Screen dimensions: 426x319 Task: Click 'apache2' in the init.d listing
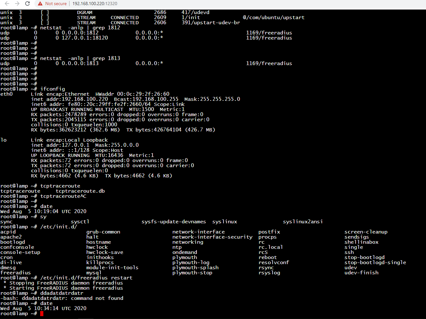pyautogui.click(x=11, y=237)
